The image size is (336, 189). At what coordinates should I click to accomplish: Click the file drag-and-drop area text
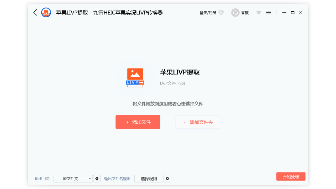(168, 104)
